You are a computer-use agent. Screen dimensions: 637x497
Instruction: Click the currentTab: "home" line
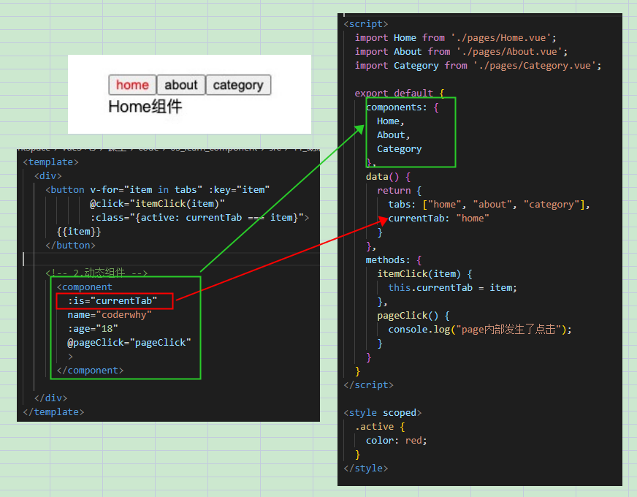(x=439, y=219)
